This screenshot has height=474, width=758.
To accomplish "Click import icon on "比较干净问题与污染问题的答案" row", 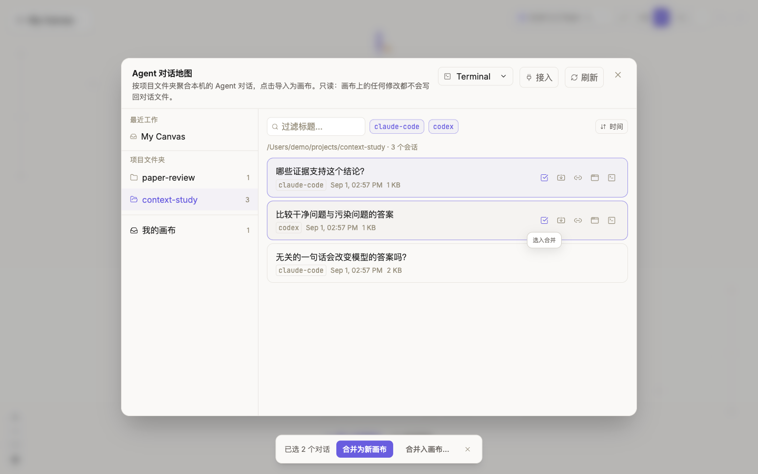I will click(x=561, y=221).
